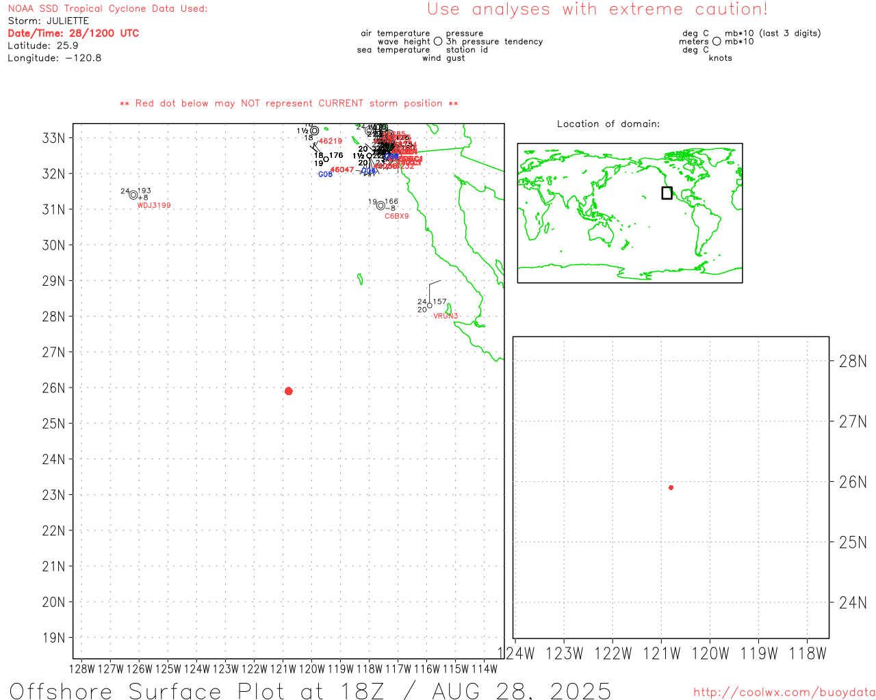Click the 'Location of domain:' caption
The image size is (876, 700).
[608, 124]
